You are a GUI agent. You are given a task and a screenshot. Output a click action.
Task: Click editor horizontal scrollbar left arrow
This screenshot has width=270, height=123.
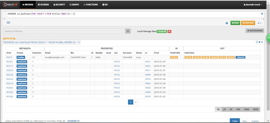click(4, 19)
